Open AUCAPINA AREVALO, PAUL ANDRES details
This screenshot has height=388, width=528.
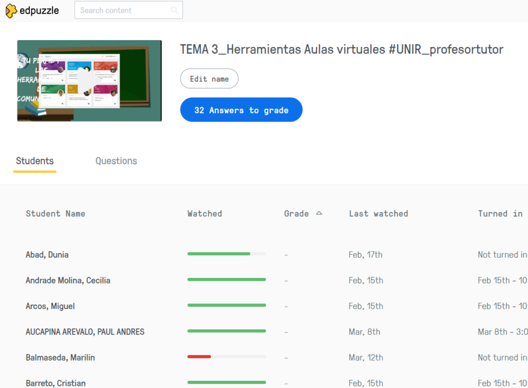click(x=85, y=332)
